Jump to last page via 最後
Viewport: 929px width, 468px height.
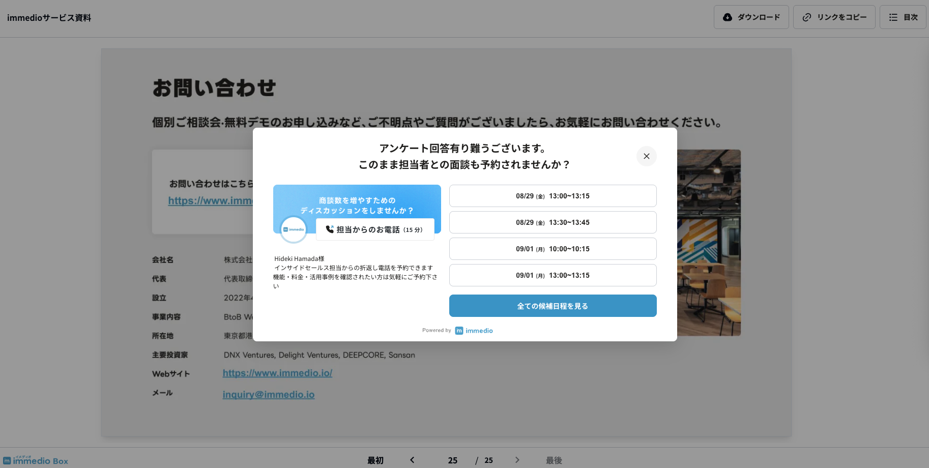(x=554, y=460)
